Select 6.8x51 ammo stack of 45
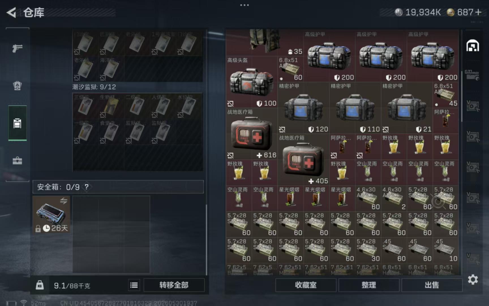Image resolution: width=489 pixels, height=306 pixels. click(446, 95)
